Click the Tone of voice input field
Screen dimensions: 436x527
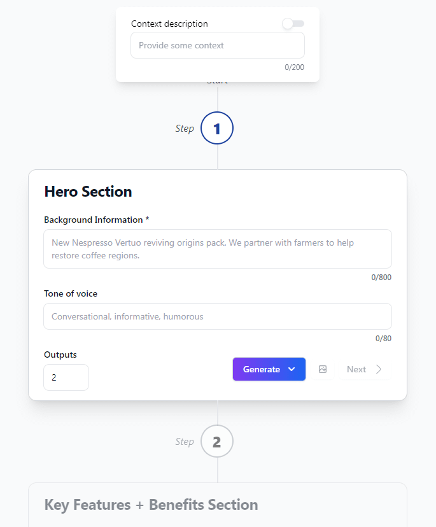tap(218, 316)
